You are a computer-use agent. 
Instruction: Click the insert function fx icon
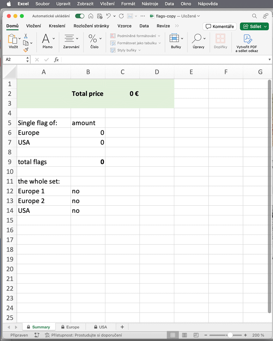pyautogui.click(x=56, y=60)
